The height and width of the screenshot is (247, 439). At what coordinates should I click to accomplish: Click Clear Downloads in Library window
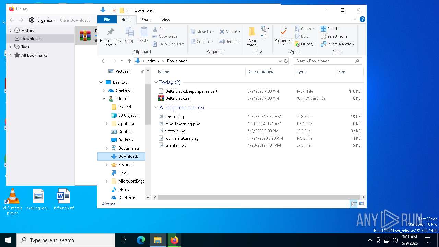(x=75, y=20)
